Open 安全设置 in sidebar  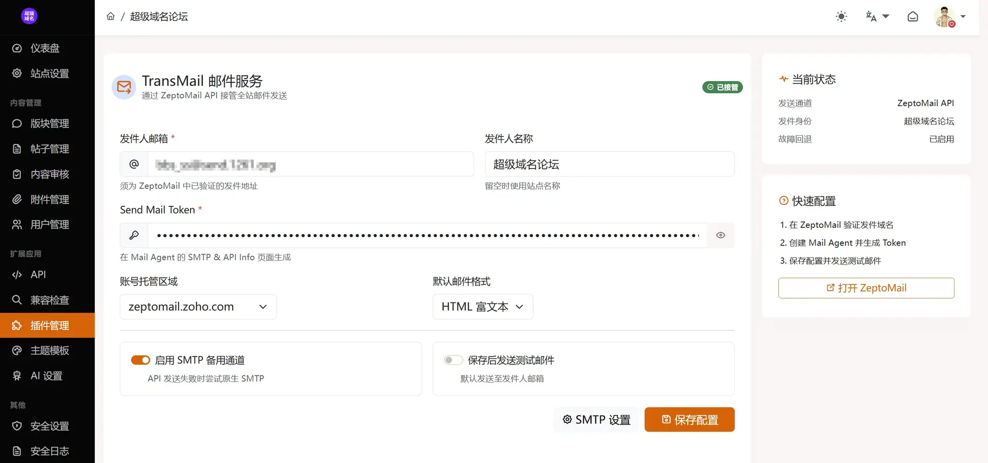click(x=47, y=426)
